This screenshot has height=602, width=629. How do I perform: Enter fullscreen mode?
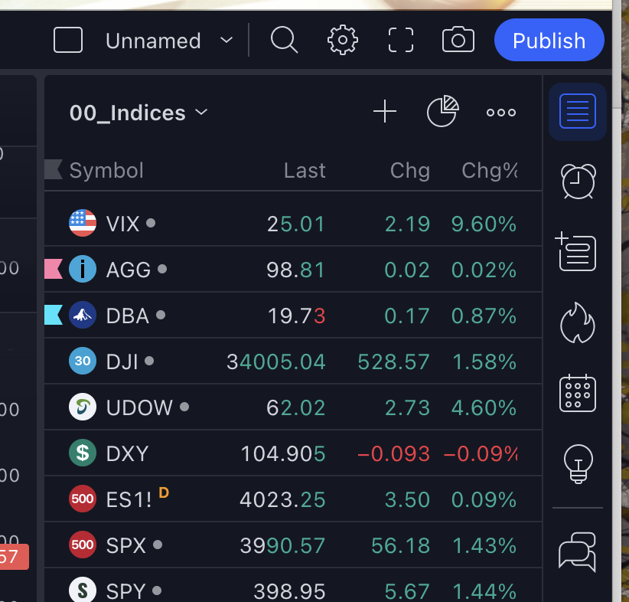pos(400,40)
